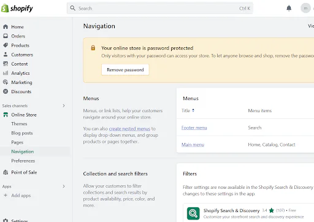Sort menus by Title arrows
This screenshot has height=222, width=314.
click(x=193, y=110)
